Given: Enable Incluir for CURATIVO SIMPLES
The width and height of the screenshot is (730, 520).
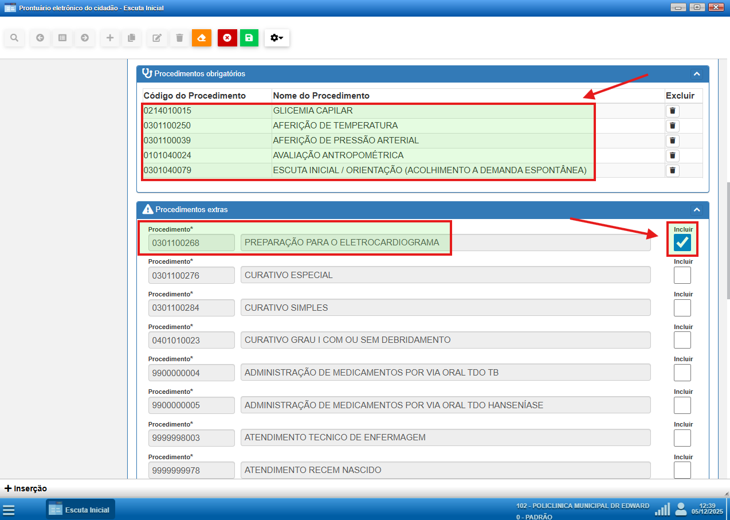Looking at the screenshot, I should click(682, 308).
